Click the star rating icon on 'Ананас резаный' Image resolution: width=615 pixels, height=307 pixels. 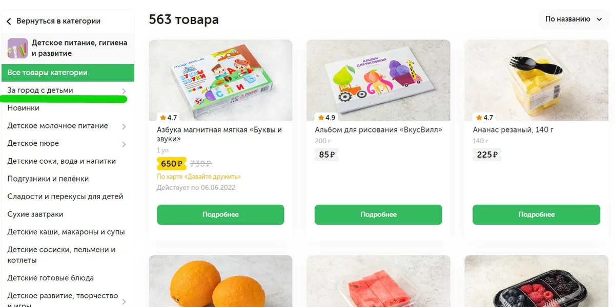coord(478,117)
